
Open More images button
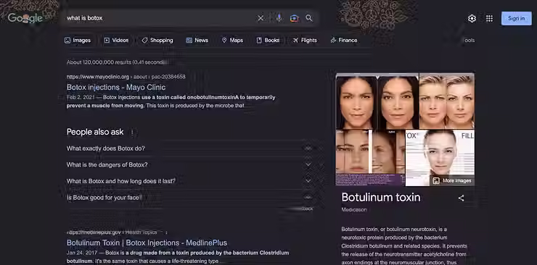coord(452,181)
